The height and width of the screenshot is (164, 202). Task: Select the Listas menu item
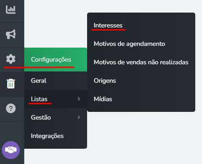[x=56, y=99]
